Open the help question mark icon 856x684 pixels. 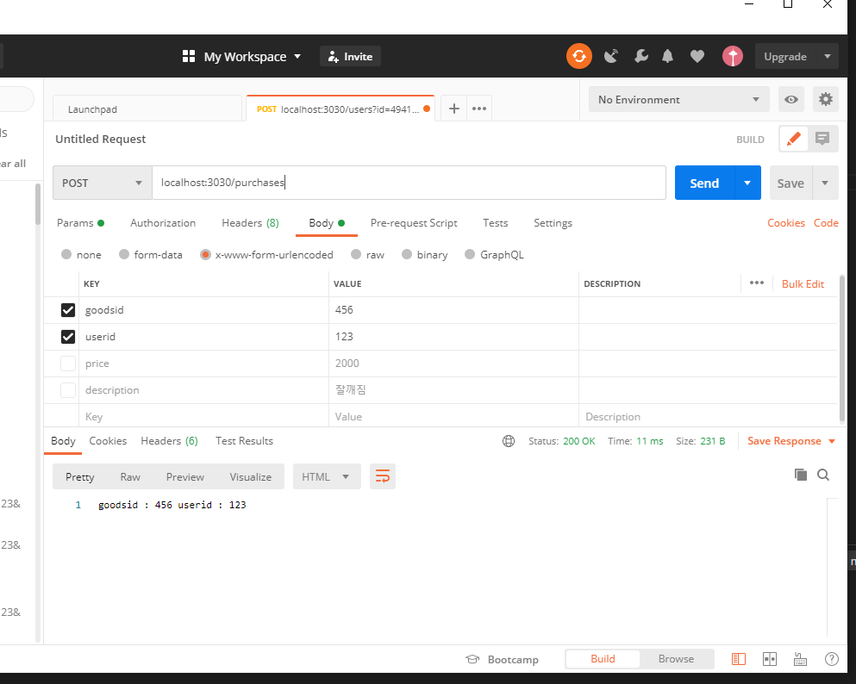click(x=832, y=659)
